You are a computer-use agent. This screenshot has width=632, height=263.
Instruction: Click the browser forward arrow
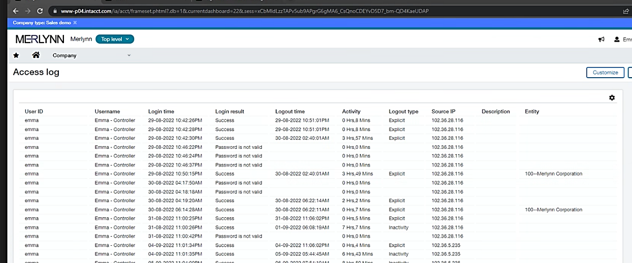coord(28,11)
